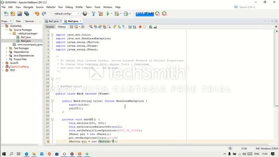
Task: Open the Debug menu
Action: [x=69, y=7]
